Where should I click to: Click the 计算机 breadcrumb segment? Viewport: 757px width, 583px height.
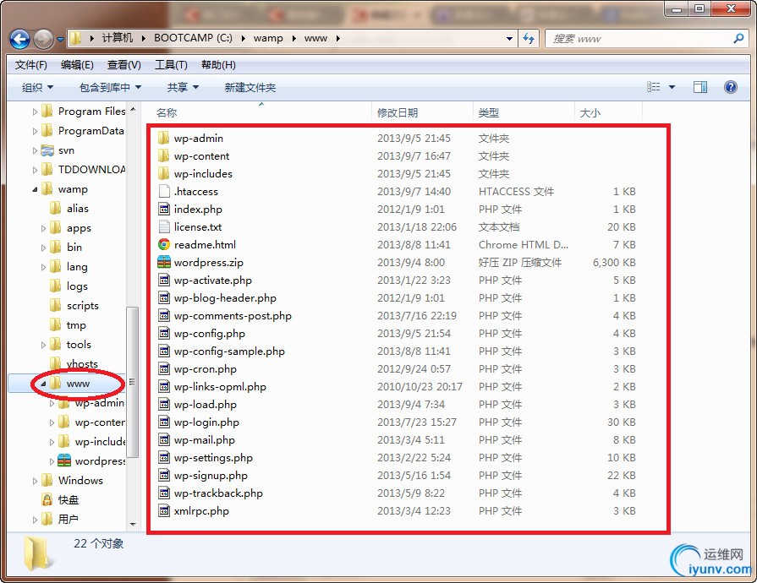118,38
